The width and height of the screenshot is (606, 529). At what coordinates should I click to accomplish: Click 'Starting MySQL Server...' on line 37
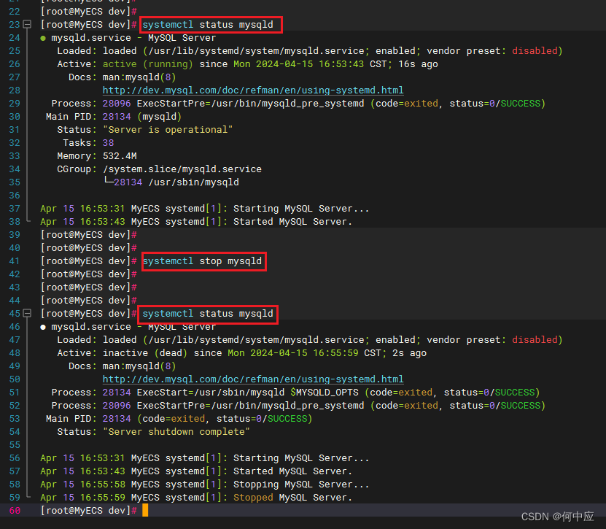point(301,209)
